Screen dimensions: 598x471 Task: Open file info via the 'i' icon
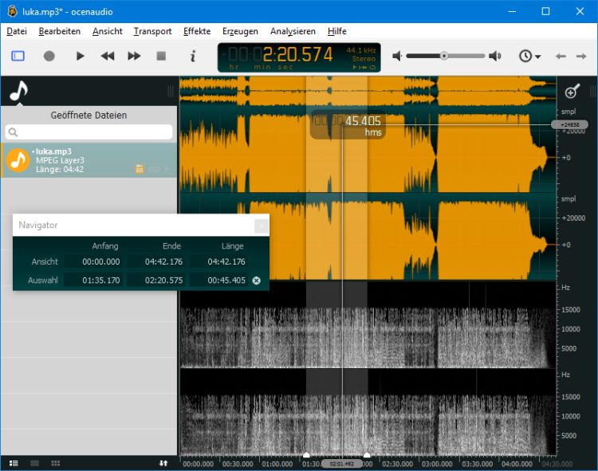point(192,56)
